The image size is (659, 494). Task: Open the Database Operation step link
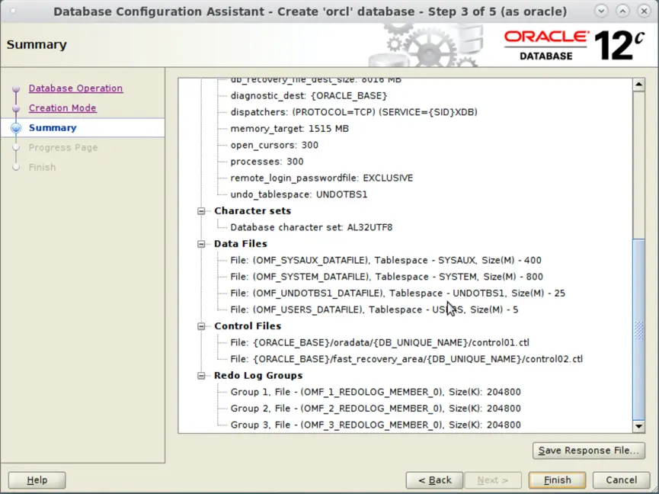click(75, 88)
